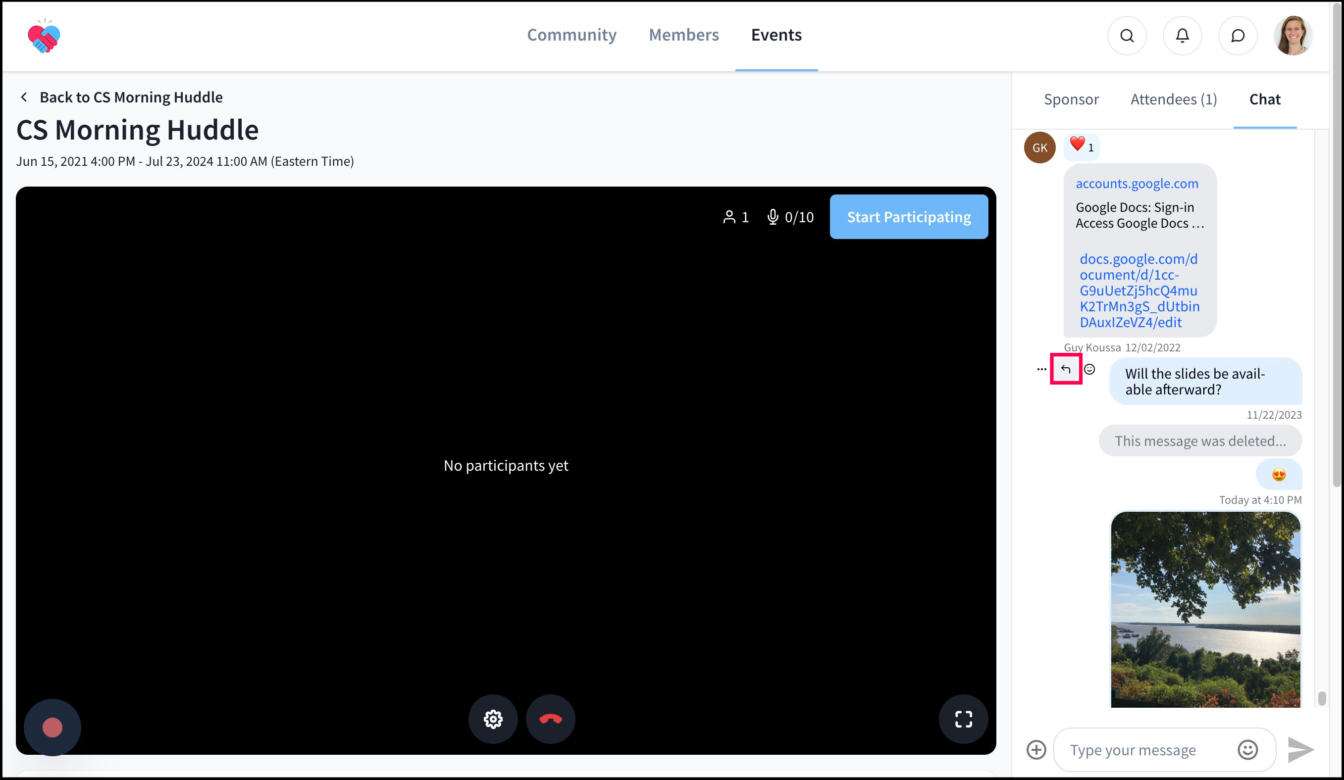Open more options dots beside slides message

coord(1041,369)
